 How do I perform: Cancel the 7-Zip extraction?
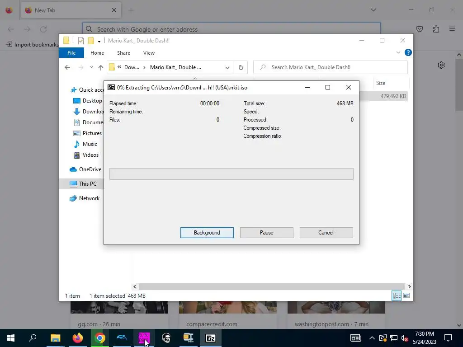click(326, 233)
